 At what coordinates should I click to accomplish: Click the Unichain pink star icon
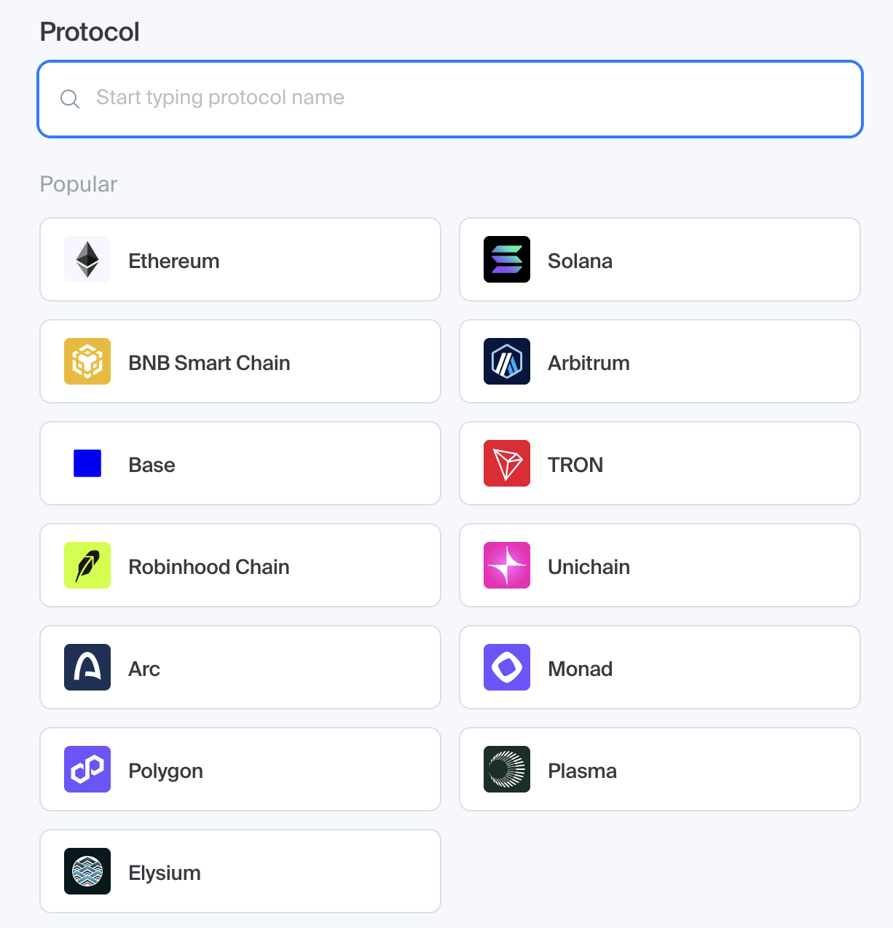(507, 565)
